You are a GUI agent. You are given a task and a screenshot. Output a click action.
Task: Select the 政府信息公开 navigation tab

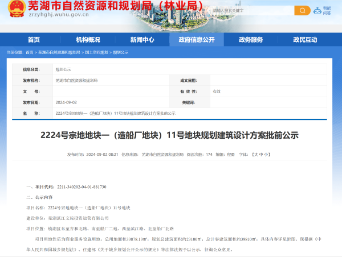click(197, 40)
